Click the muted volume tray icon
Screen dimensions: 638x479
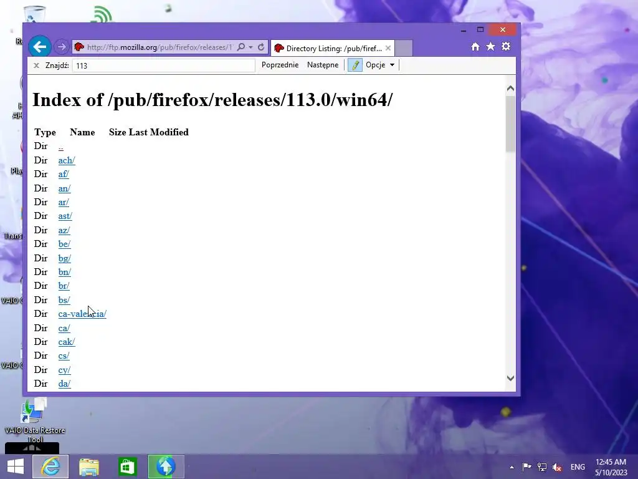point(557,467)
